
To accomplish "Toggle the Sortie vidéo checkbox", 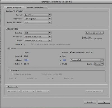I will (7, 29).
